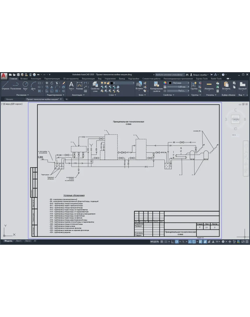Click the Копирование свойств (Match Properties) icon

[x=157, y=86]
